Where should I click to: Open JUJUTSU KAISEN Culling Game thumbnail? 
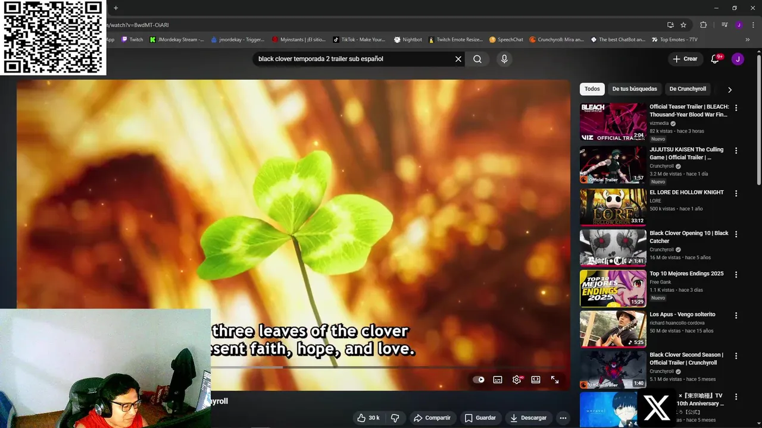coord(613,165)
